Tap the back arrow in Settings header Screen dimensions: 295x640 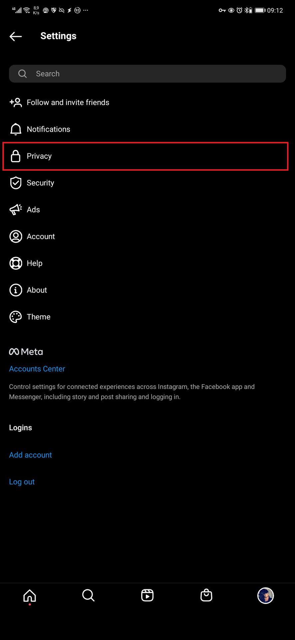click(16, 36)
